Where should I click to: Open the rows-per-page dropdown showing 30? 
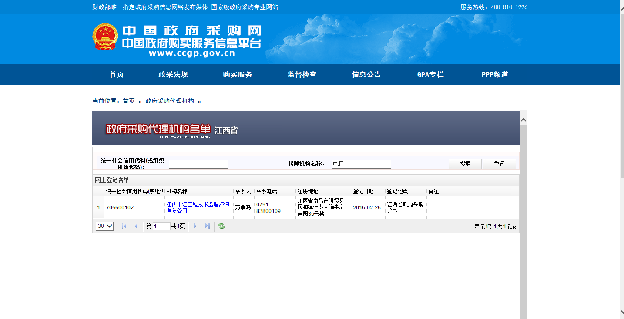click(104, 226)
